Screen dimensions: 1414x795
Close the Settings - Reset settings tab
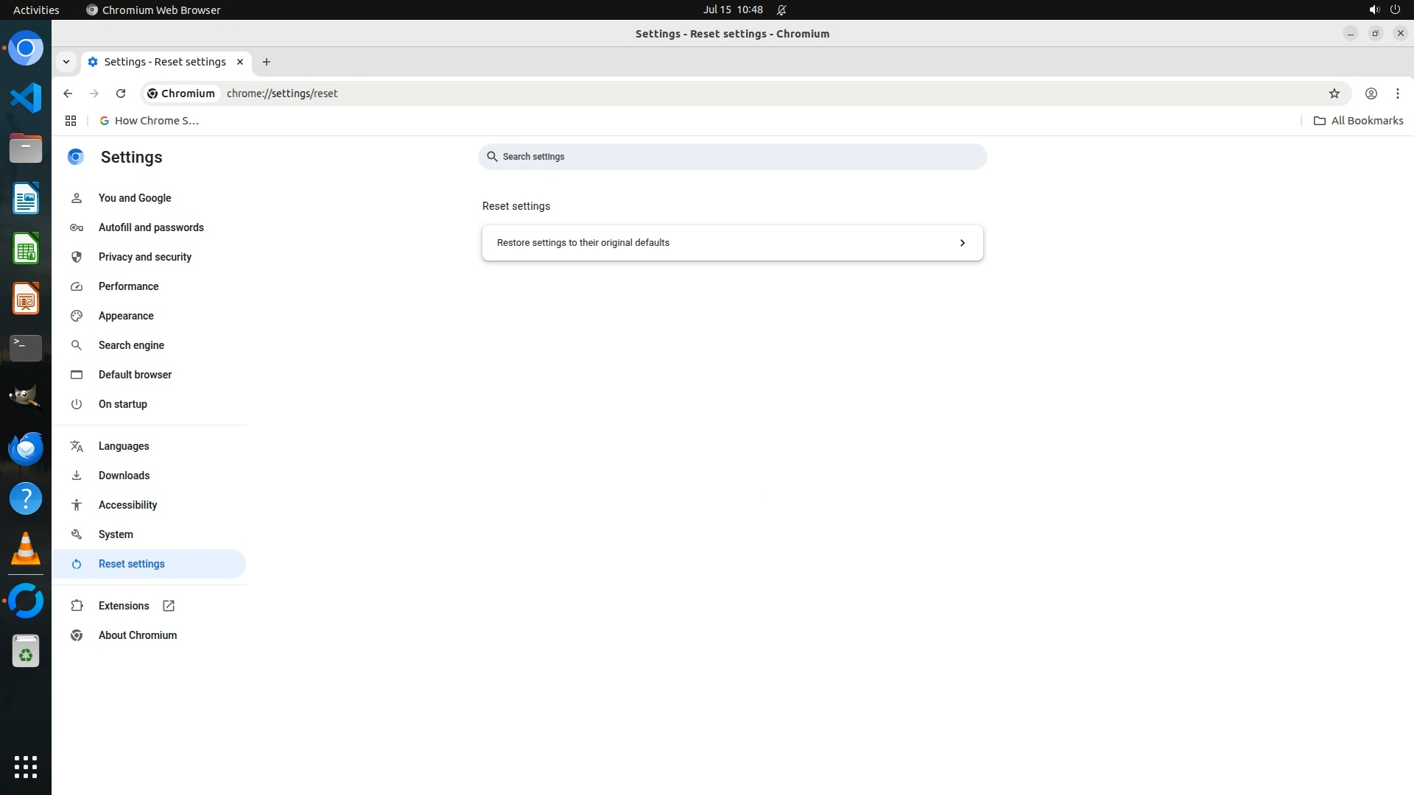coord(240,62)
